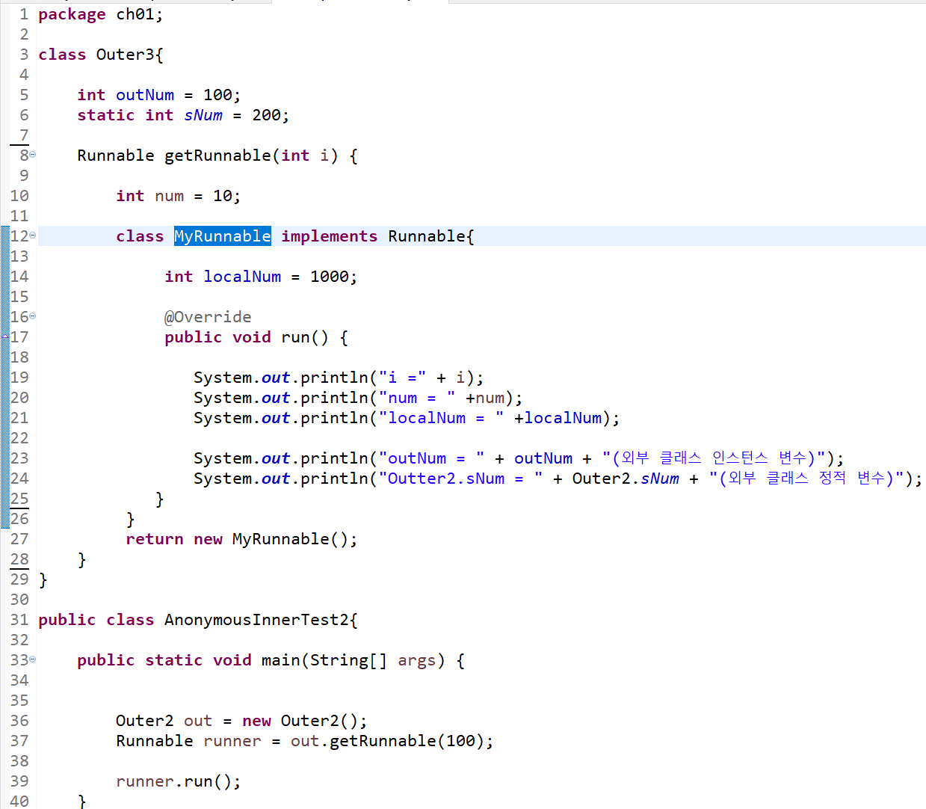926x809 pixels.
Task: Click line number 3 in the gutter
Action: pyautogui.click(x=24, y=55)
